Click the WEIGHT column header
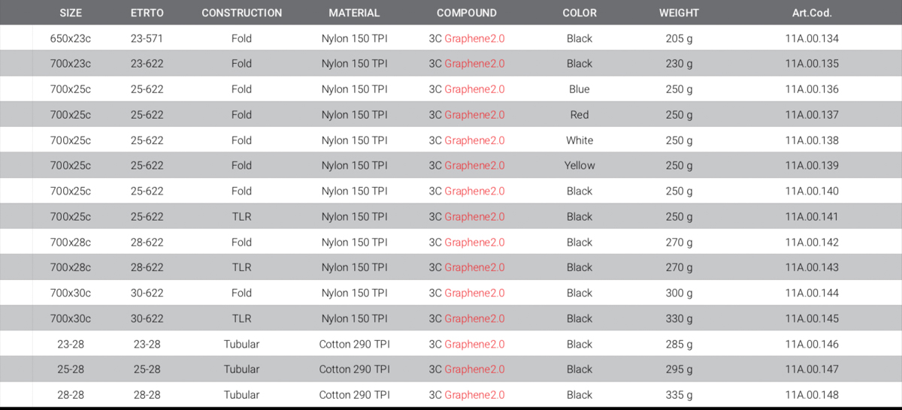Screen dimensions: 902x410 point(679,13)
